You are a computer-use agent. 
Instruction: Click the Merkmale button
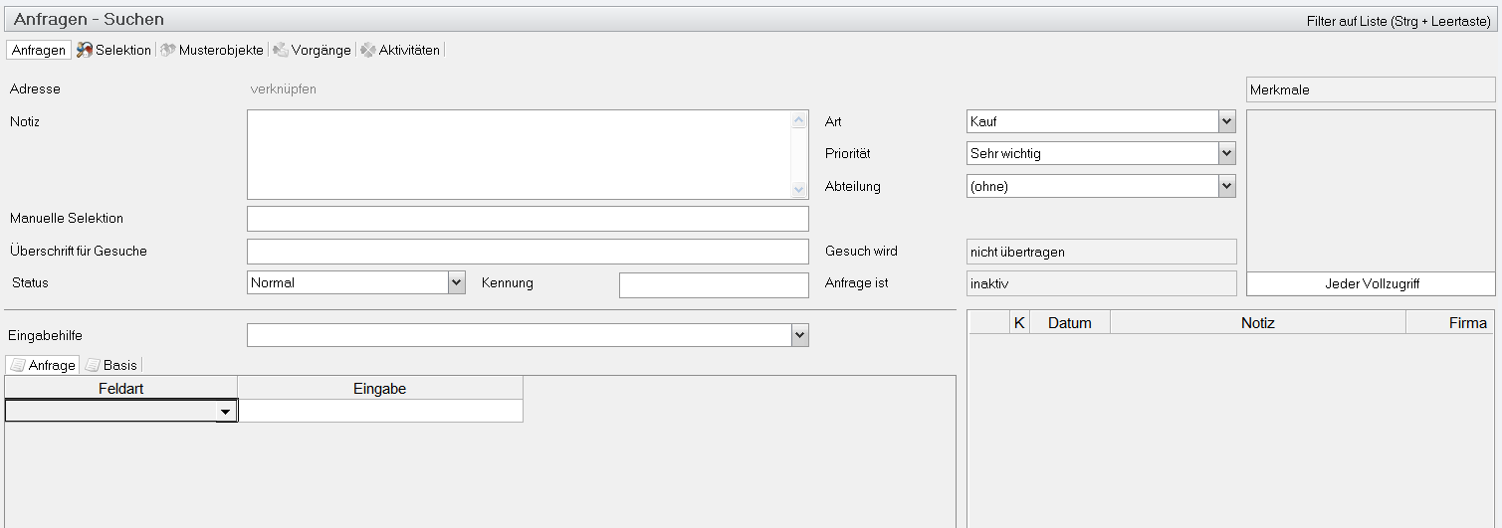(x=1371, y=90)
